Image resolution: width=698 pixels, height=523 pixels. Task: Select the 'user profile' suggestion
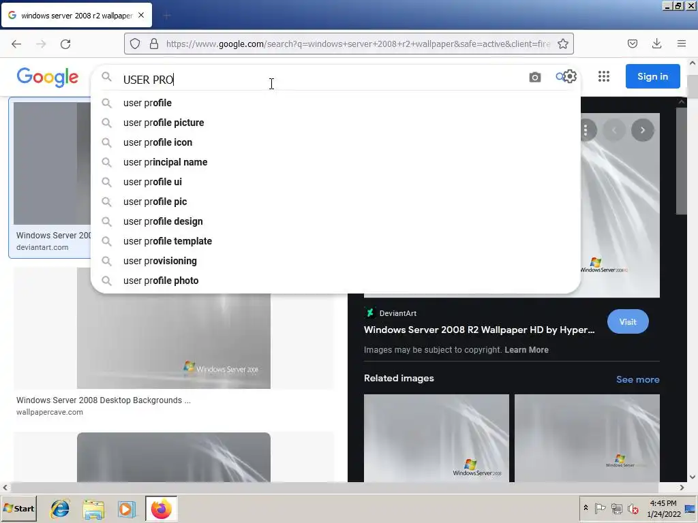click(335, 103)
